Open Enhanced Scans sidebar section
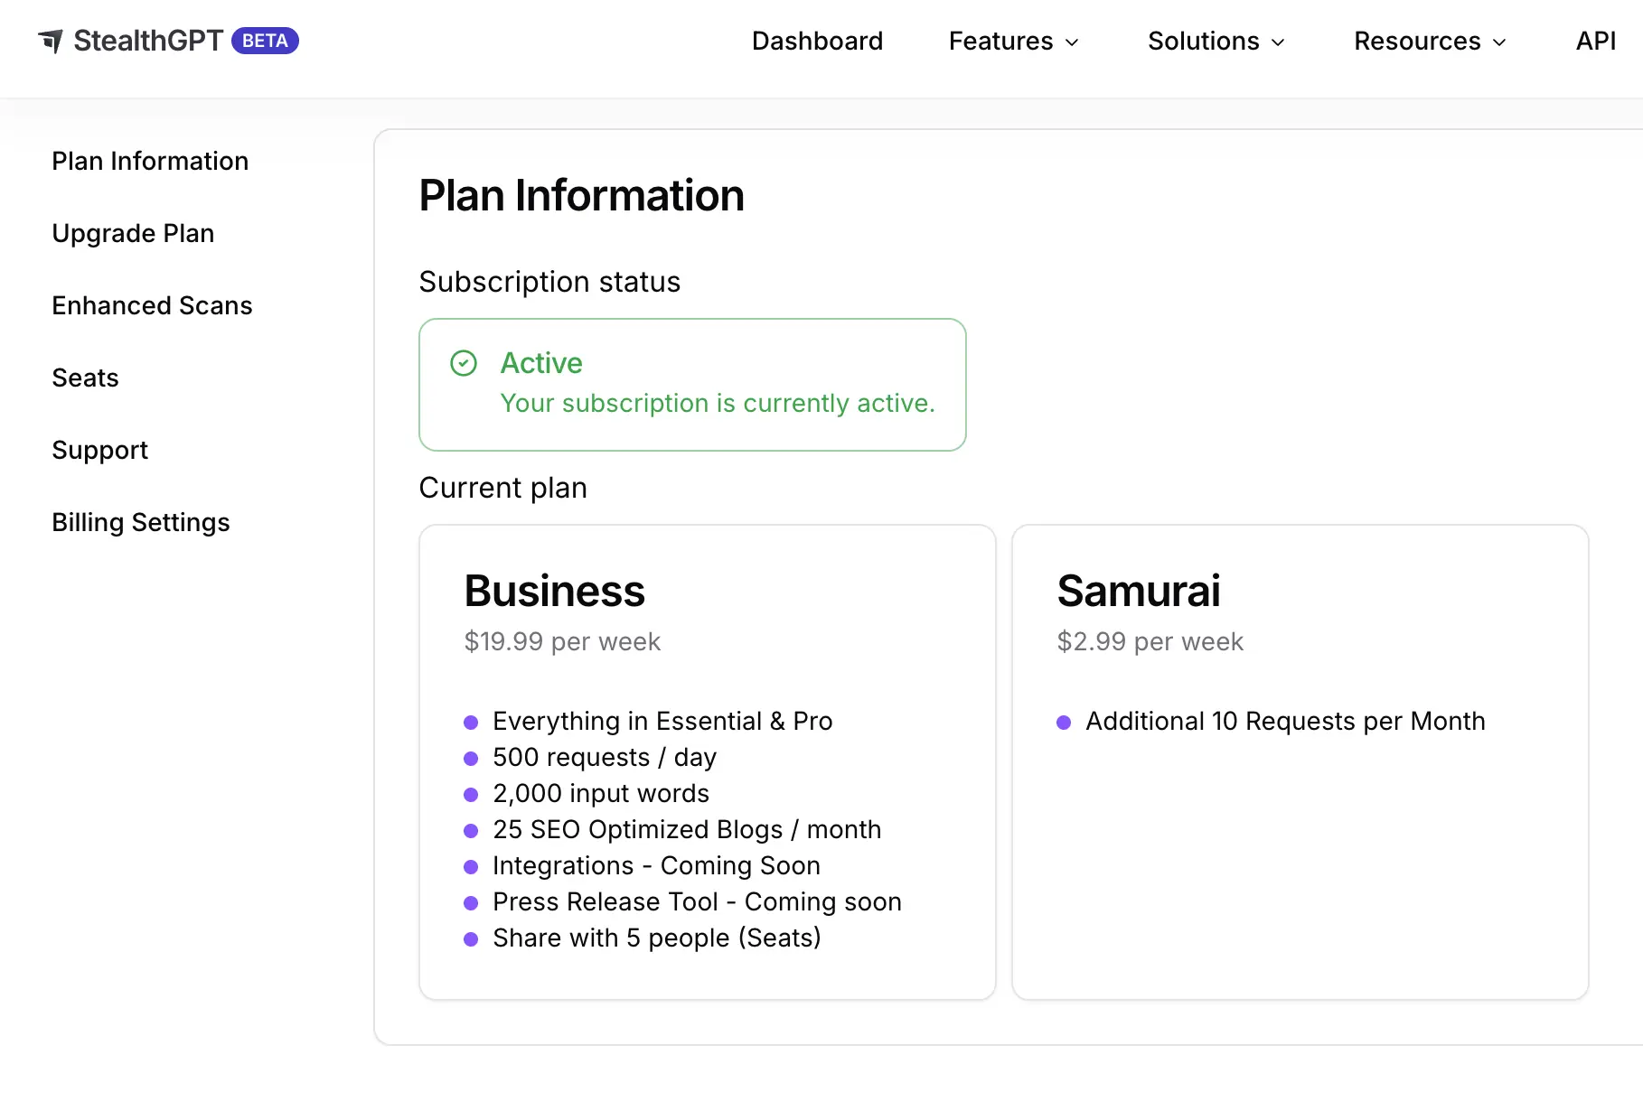This screenshot has width=1643, height=1120. tap(152, 305)
